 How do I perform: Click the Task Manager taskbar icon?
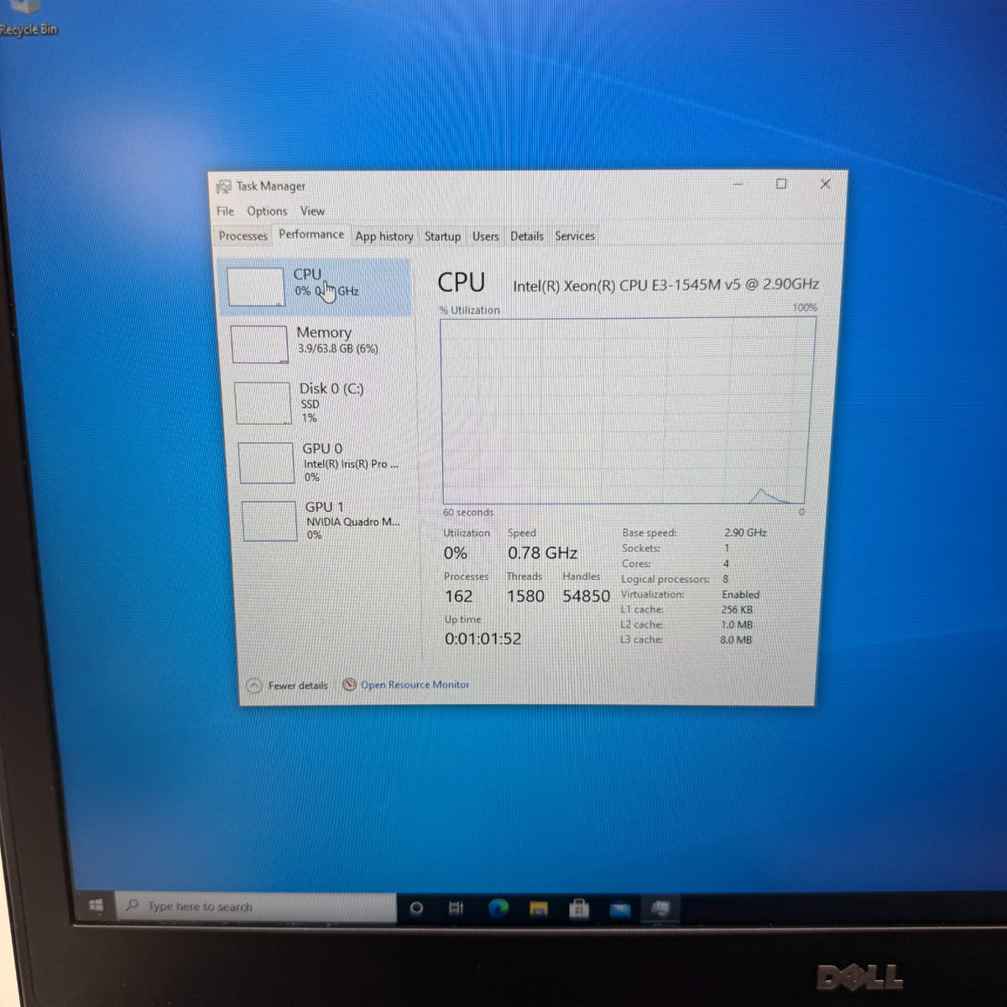coord(661,908)
